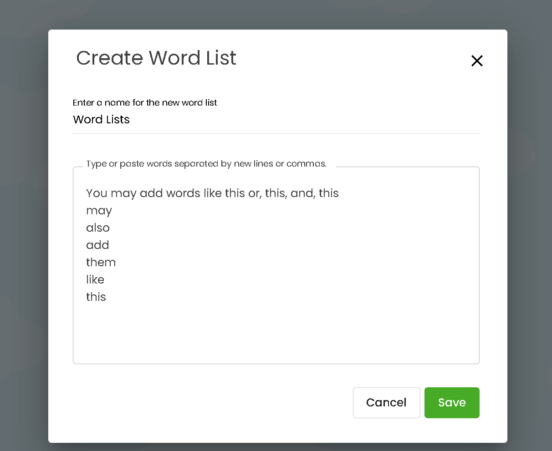The width and height of the screenshot is (552, 451).
Task: Place cursor on the last 'this' line
Action: (x=96, y=297)
